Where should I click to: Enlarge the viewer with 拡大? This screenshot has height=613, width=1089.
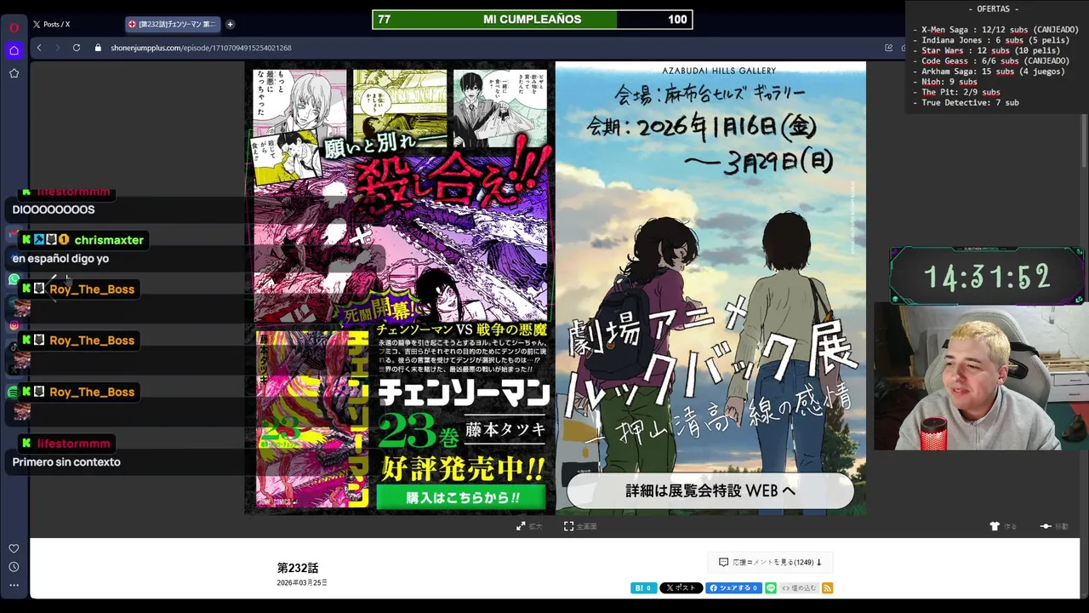tap(529, 526)
